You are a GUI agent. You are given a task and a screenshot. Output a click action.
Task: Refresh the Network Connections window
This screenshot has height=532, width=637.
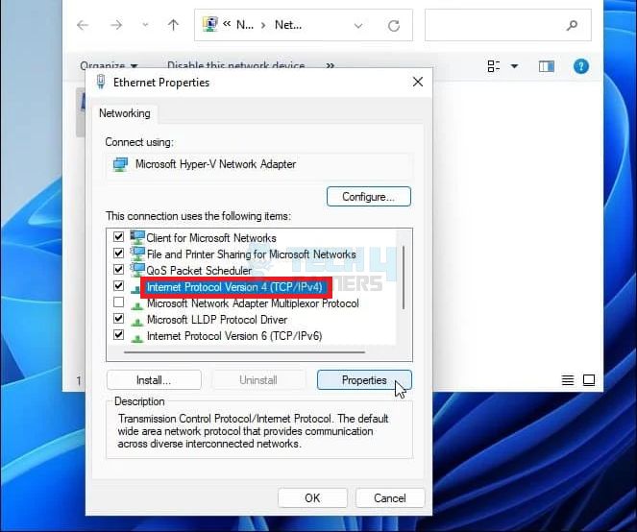point(394,26)
